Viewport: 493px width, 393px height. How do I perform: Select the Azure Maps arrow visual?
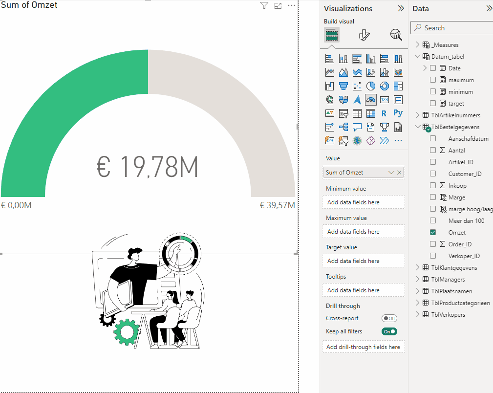(x=357, y=100)
